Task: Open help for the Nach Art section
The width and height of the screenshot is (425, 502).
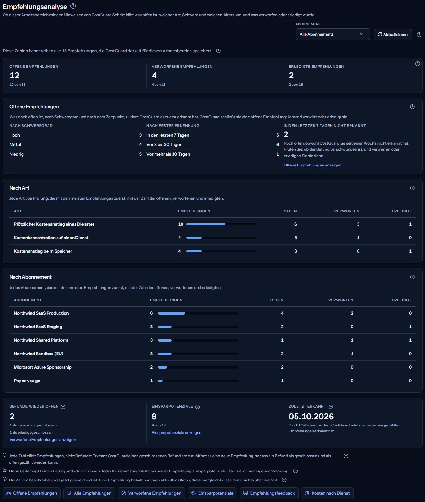Action: pos(412,188)
